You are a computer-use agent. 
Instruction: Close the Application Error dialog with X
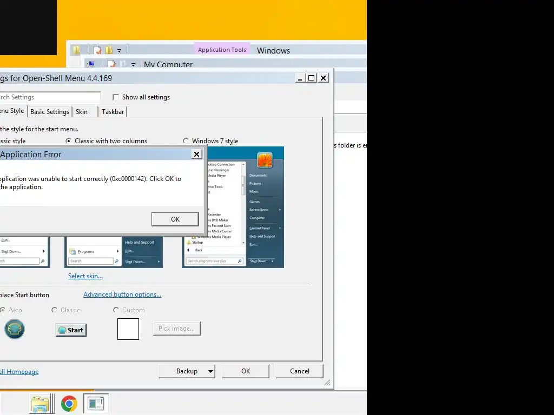[x=196, y=154]
